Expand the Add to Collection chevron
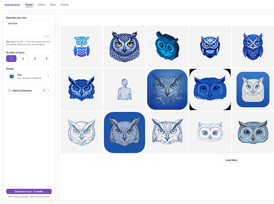The height and width of the screenshot is (204, 274). [48, 90]
